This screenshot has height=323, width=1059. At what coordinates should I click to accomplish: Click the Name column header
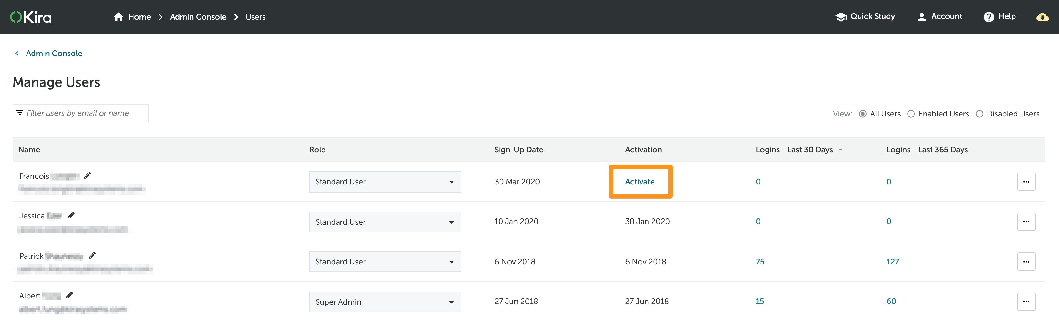tap(29, 150)
